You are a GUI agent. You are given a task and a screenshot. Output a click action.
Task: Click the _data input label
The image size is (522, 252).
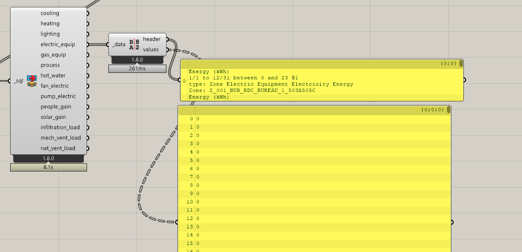click(119, 44)
